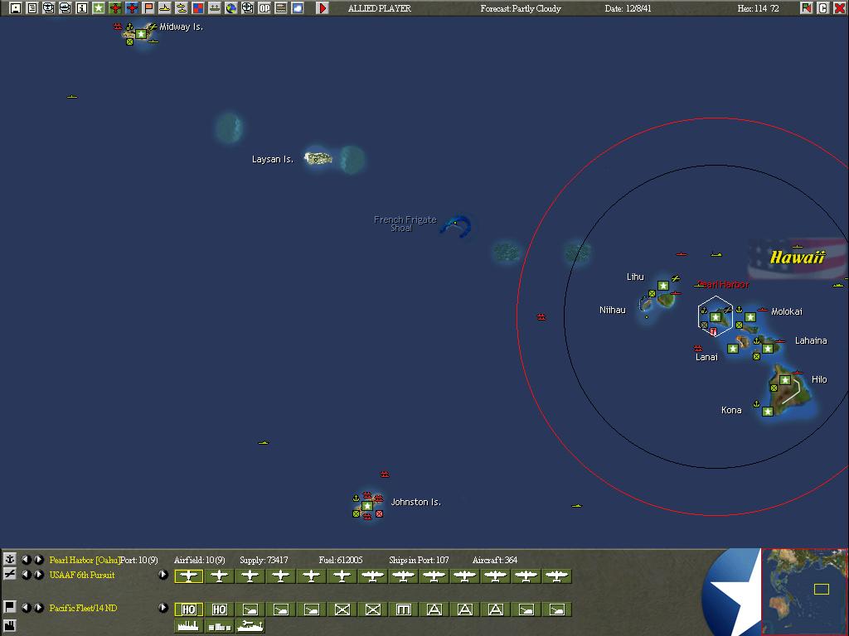Click the anchor icon beside the base panel

pyautogui.click(x=9, y=559)
